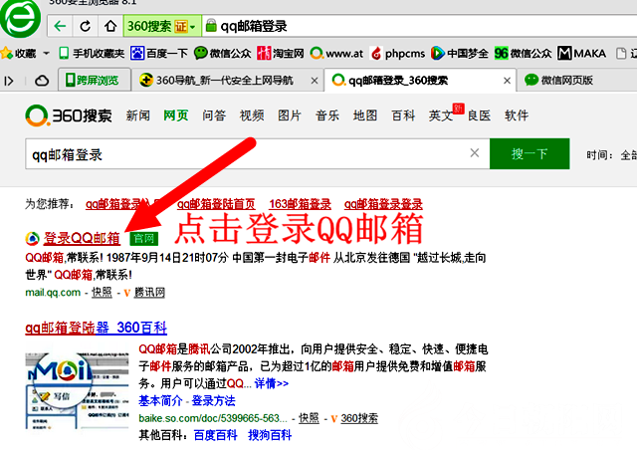The width and height of the screenshot is (637, 450).
Task: Click the 详情>> link
Action: (x=272, y=383)
